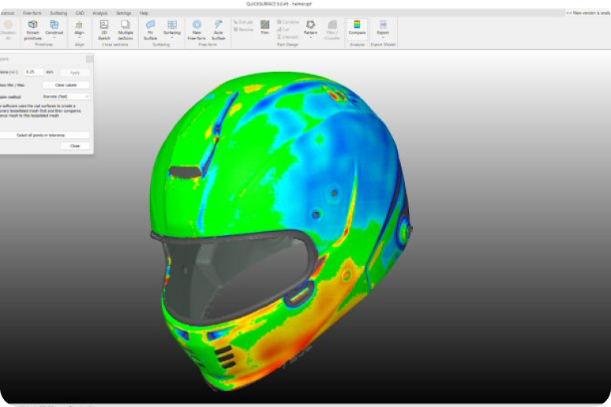The image size is (611, 407).
Task: Create a New Free-form surface
Action: pyautogui.click(x=197, y=28)
